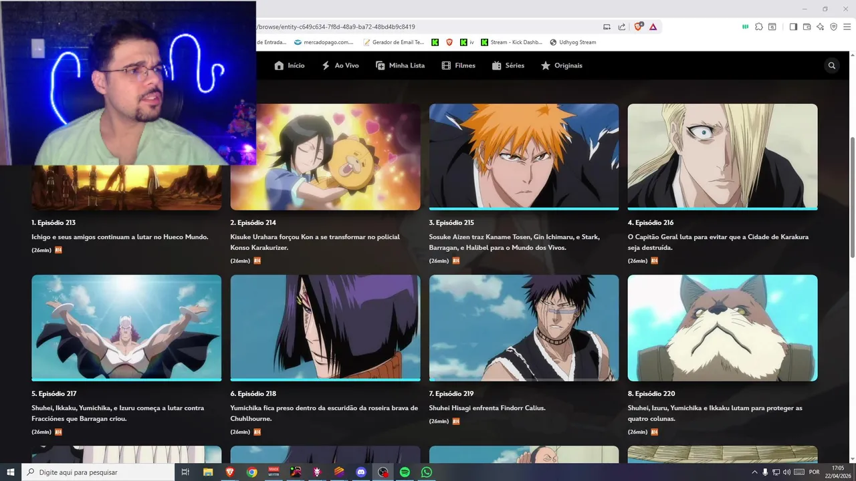This screenshot has width=856, height=481.
Task: Open the Brave Leo AI sparkle icon
Action: coord(820,27)
